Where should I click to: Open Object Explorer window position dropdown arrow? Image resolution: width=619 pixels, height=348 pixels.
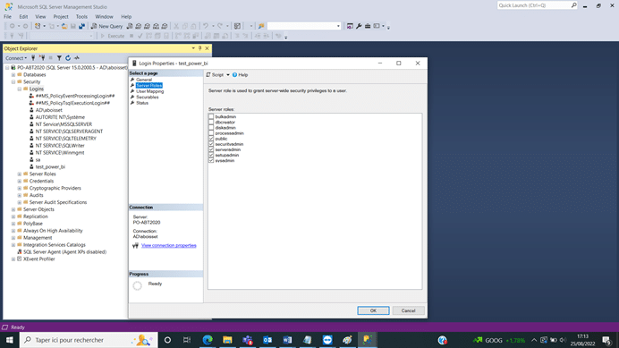[x=193, y=48]
